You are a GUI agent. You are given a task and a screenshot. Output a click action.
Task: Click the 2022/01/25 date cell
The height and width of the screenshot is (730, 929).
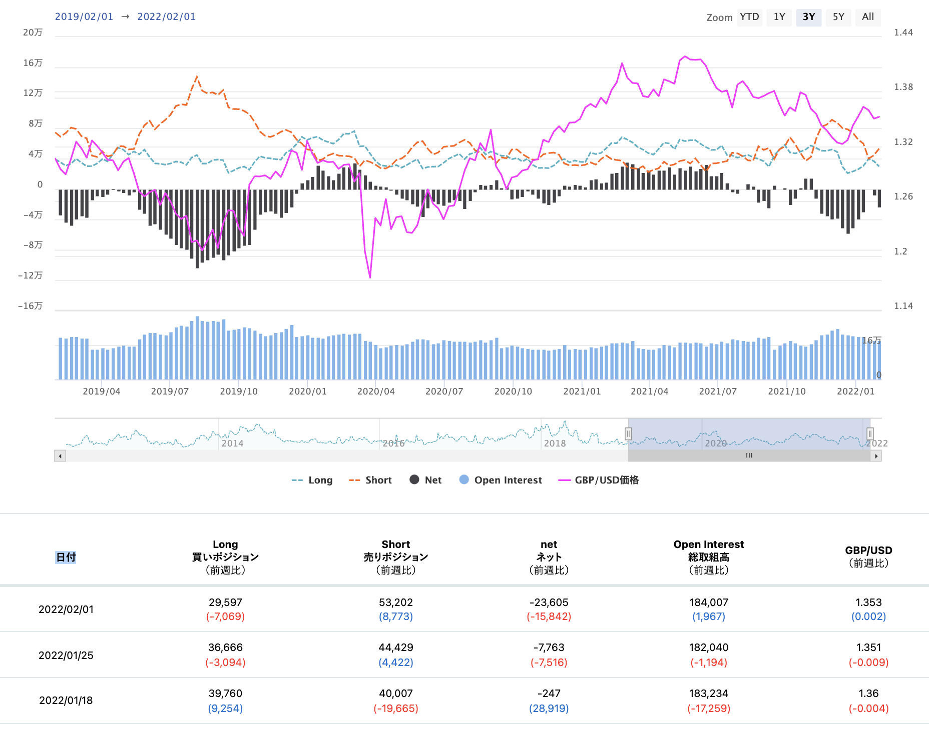coord(66,655)
